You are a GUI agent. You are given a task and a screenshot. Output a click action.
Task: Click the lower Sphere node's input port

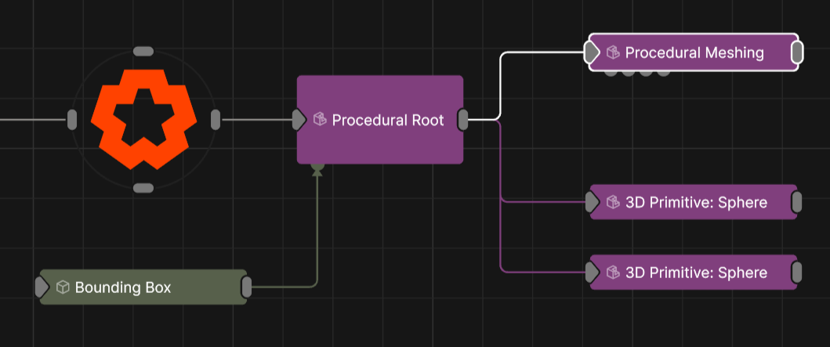click(x=593, y=273)
